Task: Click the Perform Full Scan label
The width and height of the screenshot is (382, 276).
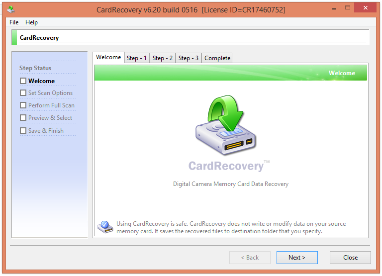Action: (51, 105)
